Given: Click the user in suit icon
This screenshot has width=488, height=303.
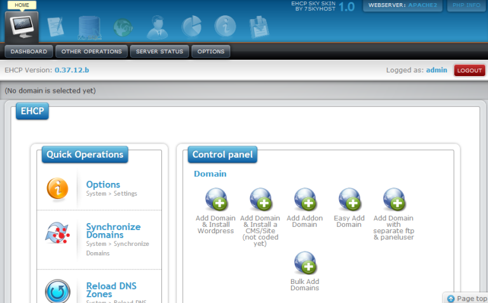Looking at the screenshot, I should click(158, 28).
